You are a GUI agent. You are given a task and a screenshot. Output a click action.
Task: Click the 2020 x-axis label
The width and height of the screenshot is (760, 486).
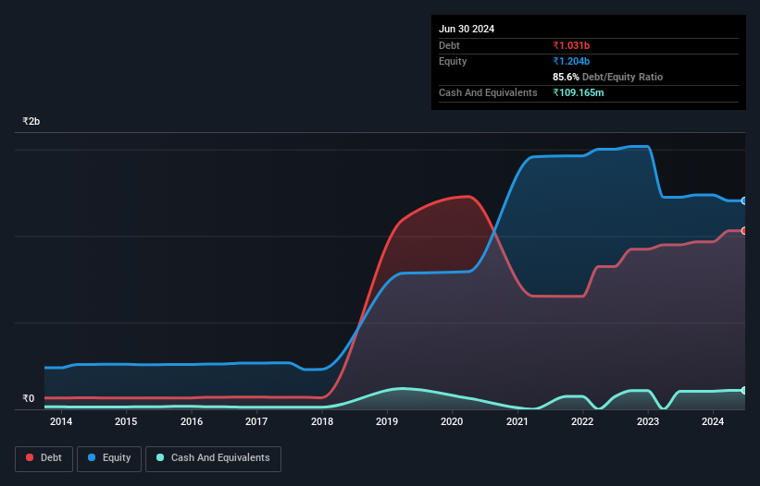pyautogui.click(x=452, y=421)
